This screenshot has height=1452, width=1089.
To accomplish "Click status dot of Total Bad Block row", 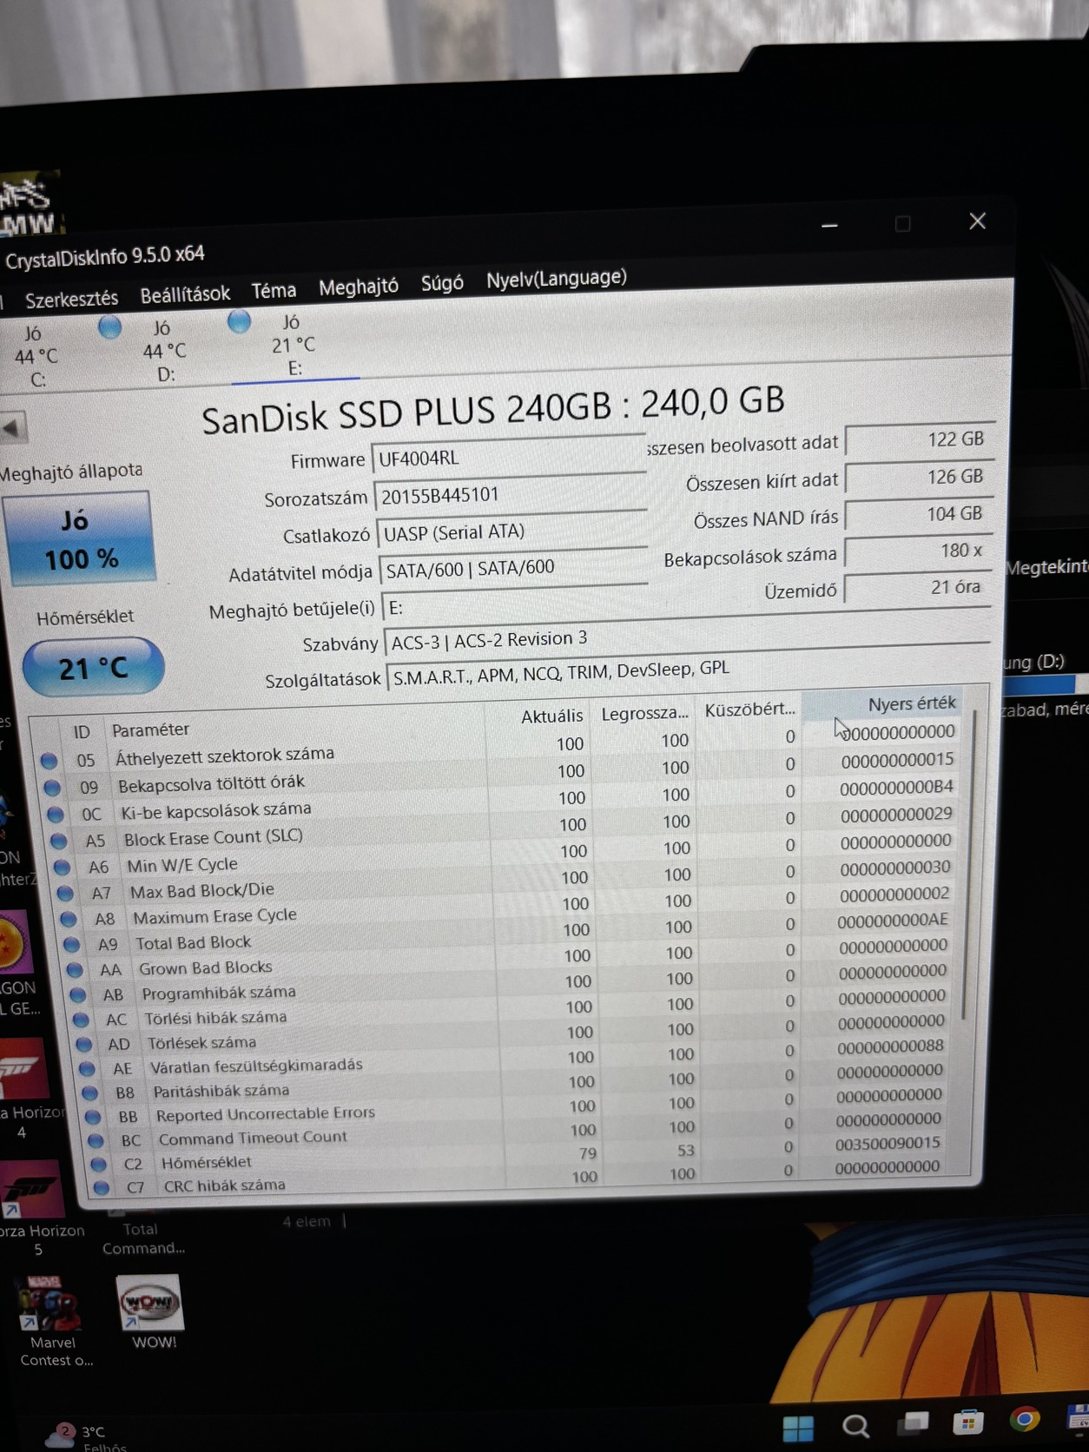I will (x=72, y=944).
